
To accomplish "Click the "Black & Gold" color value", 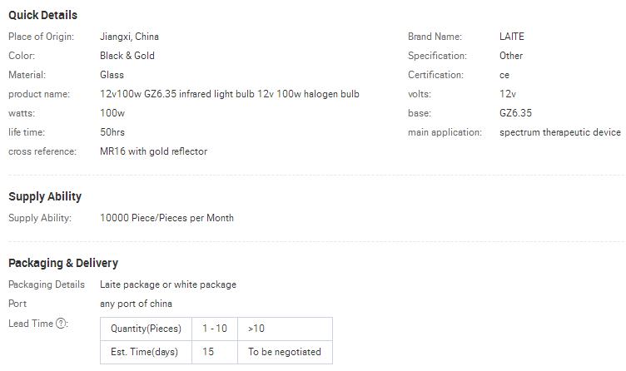I will click(127, 56).
